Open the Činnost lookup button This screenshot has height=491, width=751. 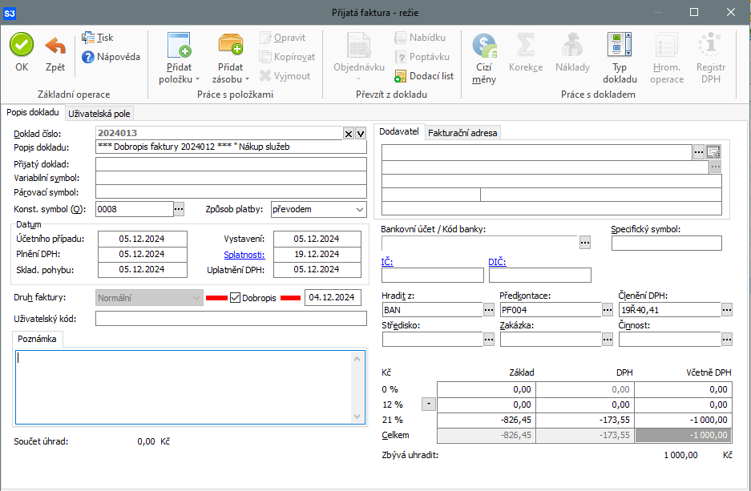click(727, 340)
